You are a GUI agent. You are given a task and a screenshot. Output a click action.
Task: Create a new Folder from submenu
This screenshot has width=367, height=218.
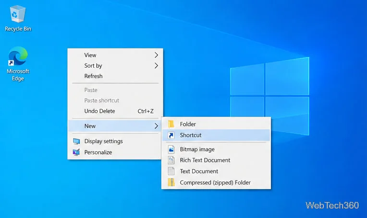216,124
